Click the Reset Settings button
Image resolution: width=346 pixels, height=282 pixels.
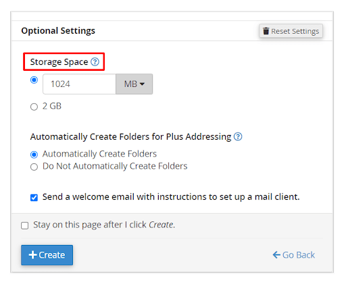(x=291, y=31)
